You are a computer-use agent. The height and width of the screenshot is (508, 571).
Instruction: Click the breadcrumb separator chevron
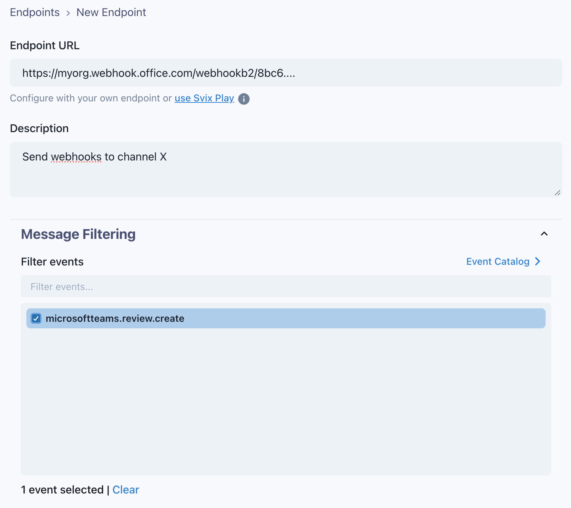(x=68, y=13)
